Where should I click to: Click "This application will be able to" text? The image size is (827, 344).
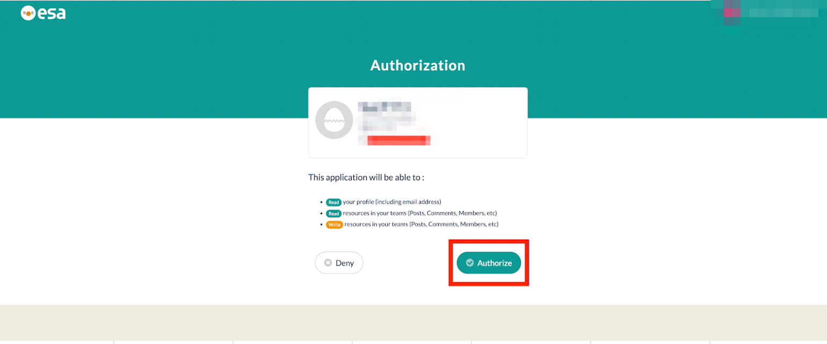tap(366, 177)
